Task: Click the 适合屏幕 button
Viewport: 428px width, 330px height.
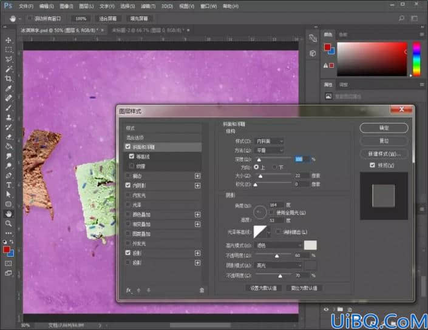Action: [x=108, y=19]
